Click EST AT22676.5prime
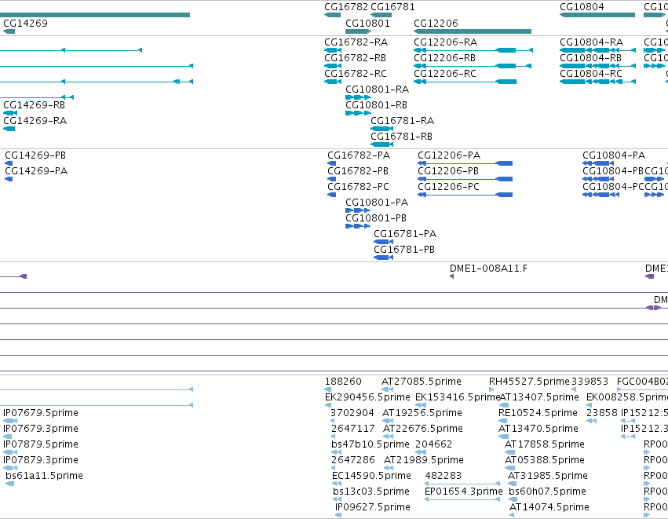 [423, 429]
